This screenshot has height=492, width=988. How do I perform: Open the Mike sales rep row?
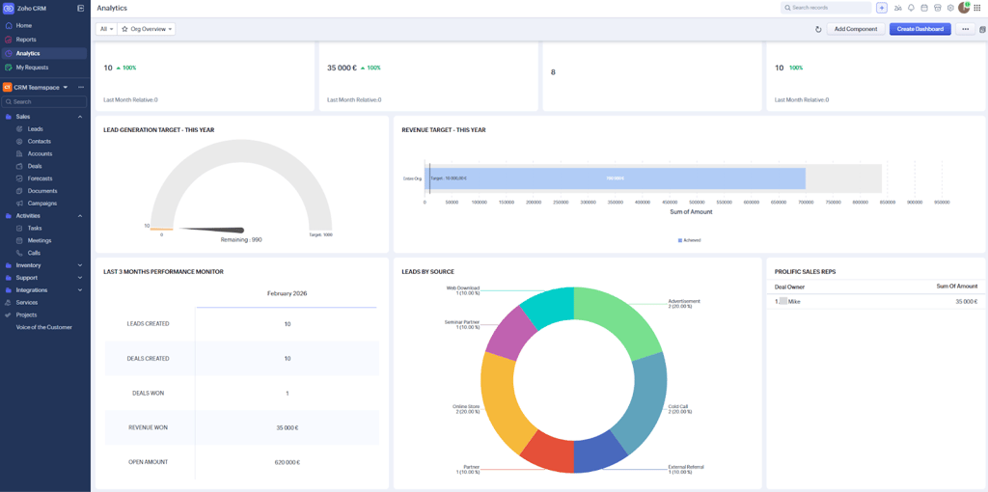[876, 302]
